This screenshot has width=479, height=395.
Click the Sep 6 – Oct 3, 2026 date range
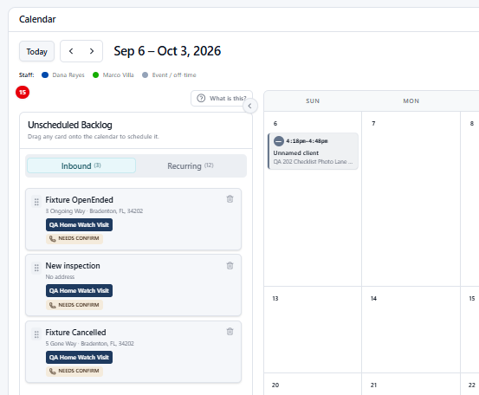tap(167, 51)
